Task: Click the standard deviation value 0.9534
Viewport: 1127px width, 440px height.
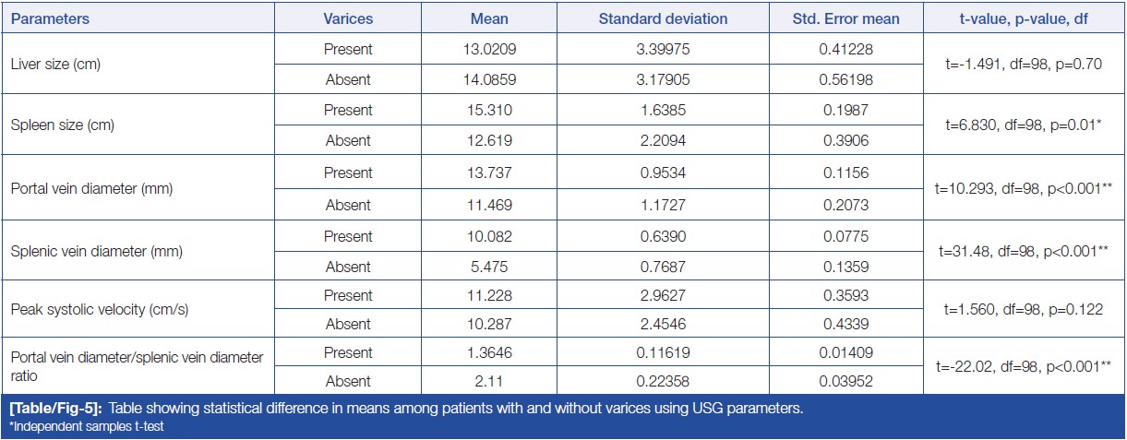Action: (x=663, y=172)
